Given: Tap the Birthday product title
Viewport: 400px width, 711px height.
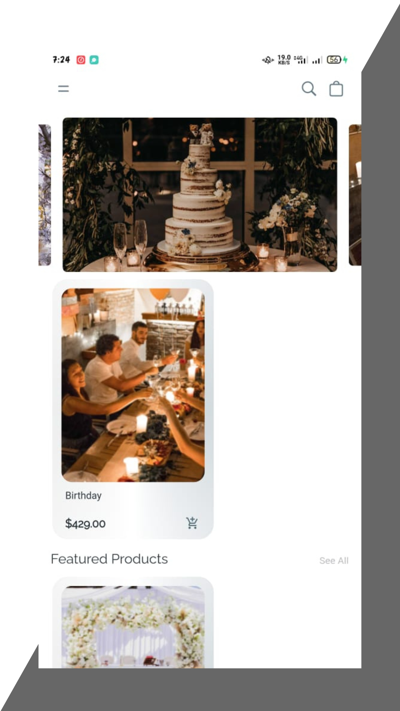Looking at the screenshot, I should (x=83, y=495).
